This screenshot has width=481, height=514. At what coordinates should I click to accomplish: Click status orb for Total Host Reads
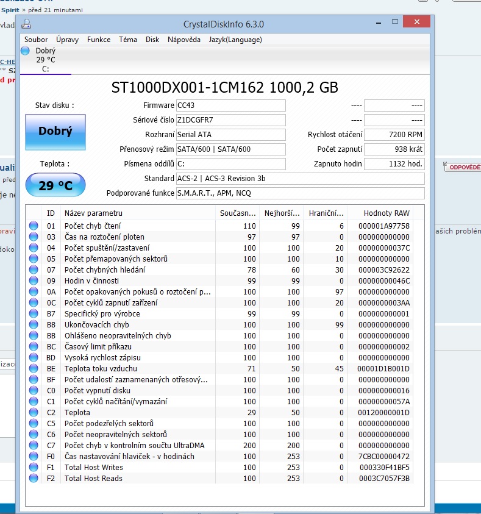pyautogui.click(x=34, y=478)
